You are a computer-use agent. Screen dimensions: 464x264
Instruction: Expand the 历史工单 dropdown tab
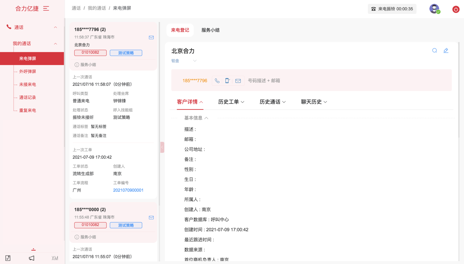click(x=231, y=102)
